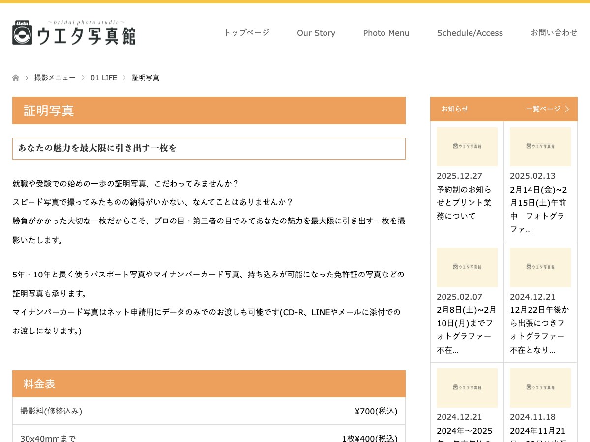This screenshot has width=590, height=442.
Task: Open the 2024年〜2025 year-end news post
Action: 465,434
